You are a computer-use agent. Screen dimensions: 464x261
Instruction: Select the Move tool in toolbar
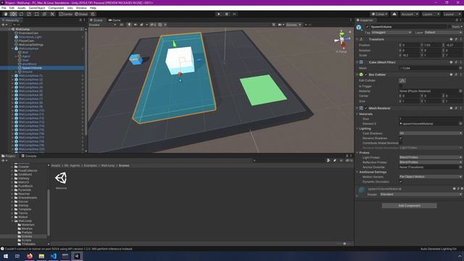(x=13, y=14)
